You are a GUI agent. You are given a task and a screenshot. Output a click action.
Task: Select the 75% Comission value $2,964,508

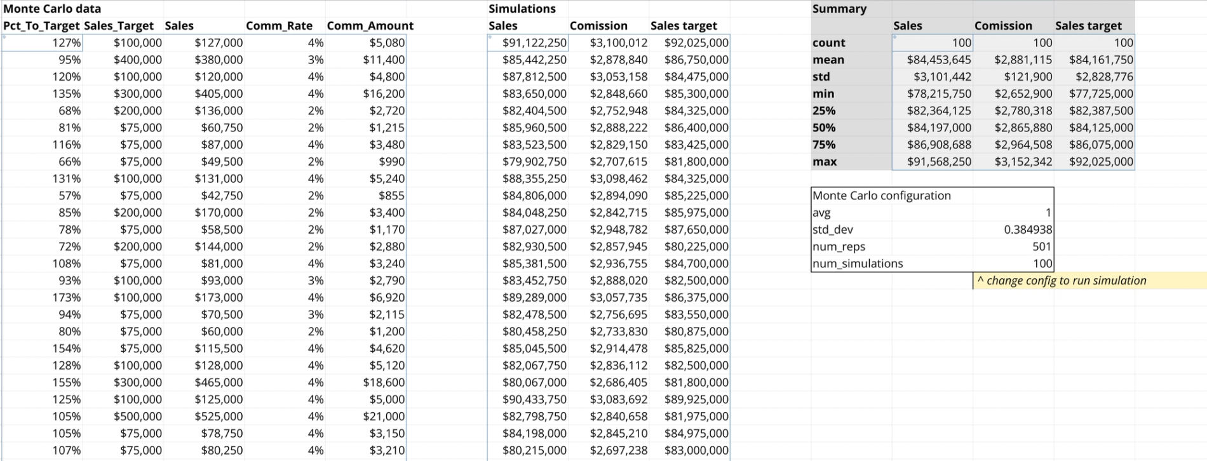point(1013,144)
